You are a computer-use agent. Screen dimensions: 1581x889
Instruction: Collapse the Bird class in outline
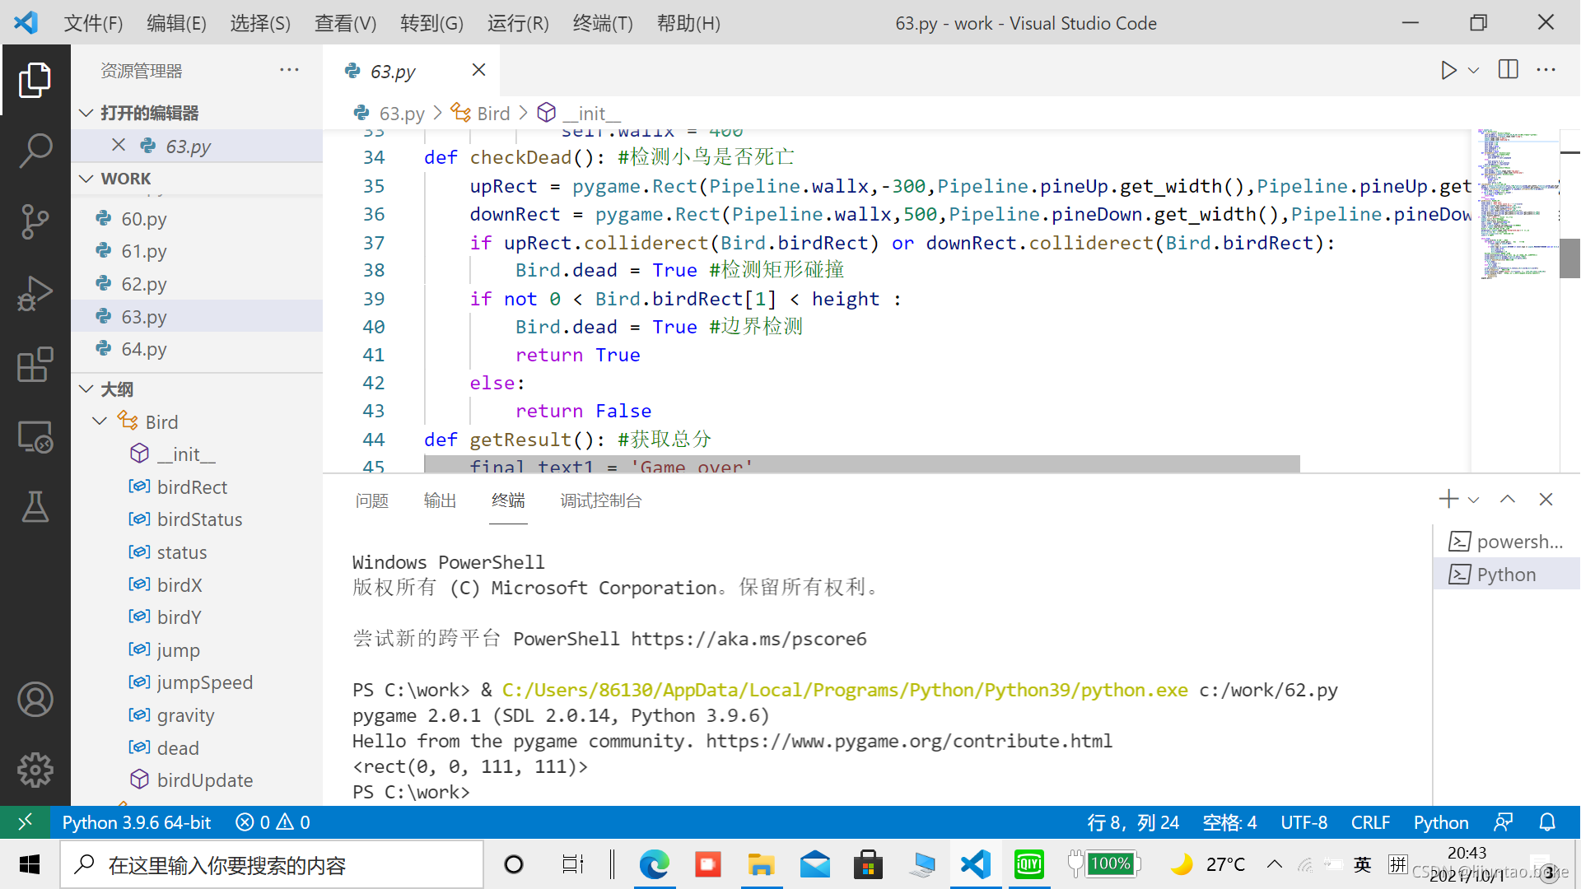(100, 421)
